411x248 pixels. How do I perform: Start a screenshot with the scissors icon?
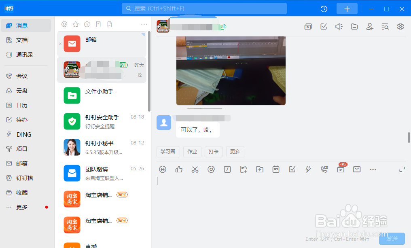click(195, 170)
